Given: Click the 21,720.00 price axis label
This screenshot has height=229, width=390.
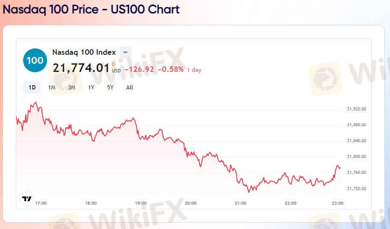Looking at the screenshot, I should click(356, 188).
